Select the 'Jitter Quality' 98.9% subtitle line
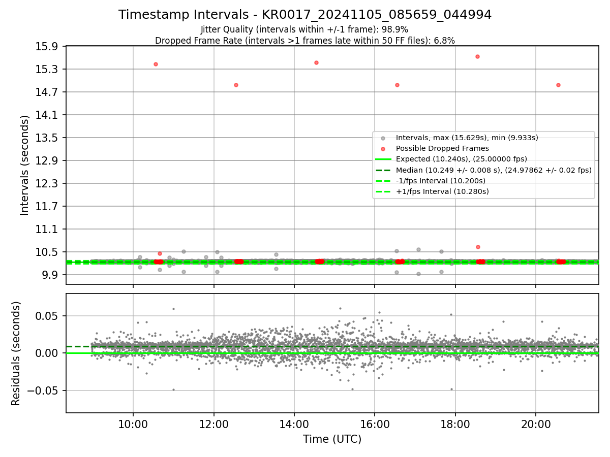This screenshot has height=457, width=610. [304, 30]
